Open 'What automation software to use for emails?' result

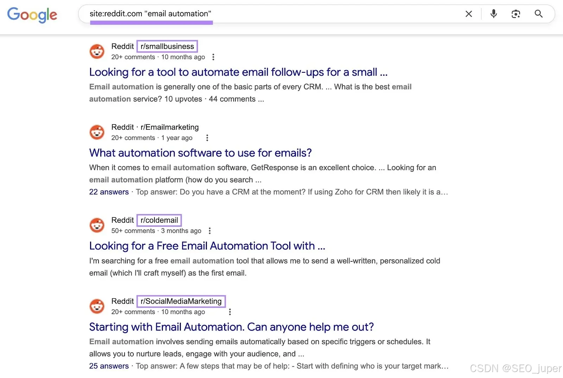tap(201, 153)
